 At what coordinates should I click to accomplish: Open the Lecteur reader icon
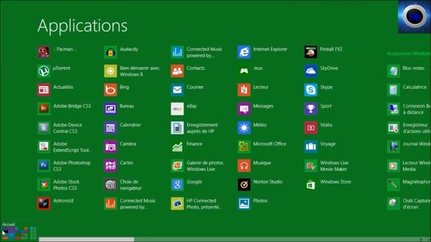pos(244,89)
